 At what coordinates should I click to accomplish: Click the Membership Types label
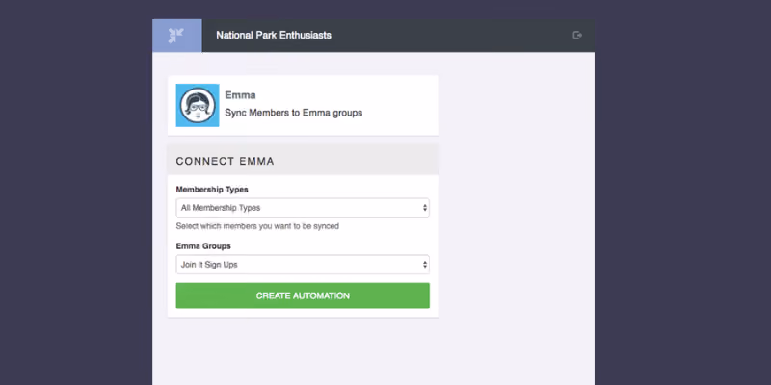212,189
